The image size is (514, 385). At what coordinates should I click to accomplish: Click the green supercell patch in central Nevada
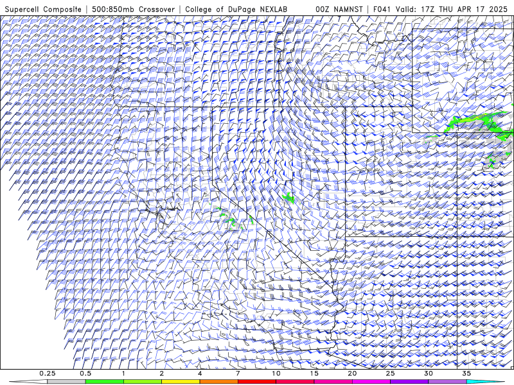click(288, 198)
